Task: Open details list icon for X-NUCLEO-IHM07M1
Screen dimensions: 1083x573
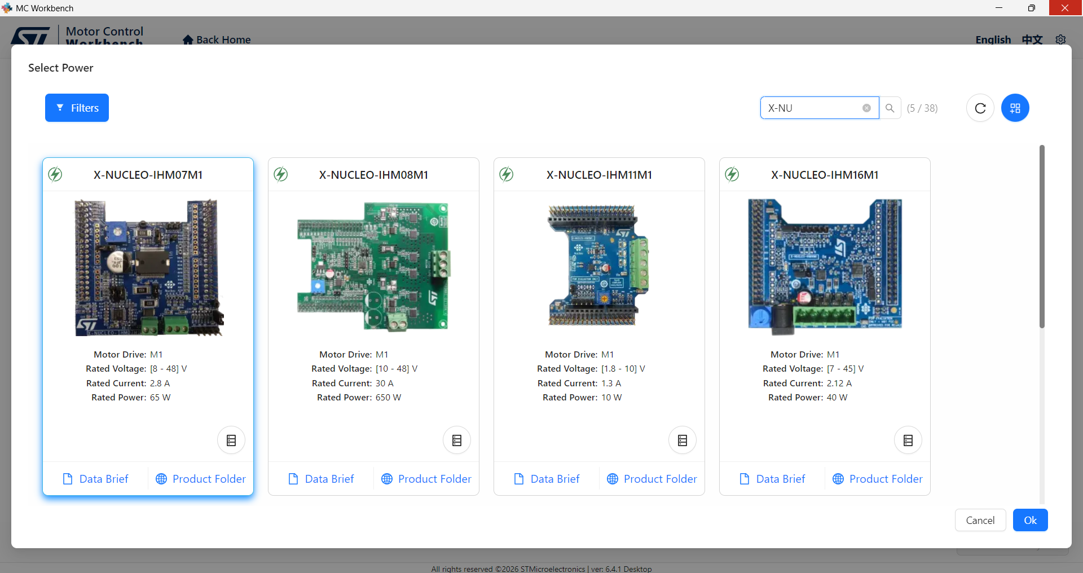Action: (231, 440)
